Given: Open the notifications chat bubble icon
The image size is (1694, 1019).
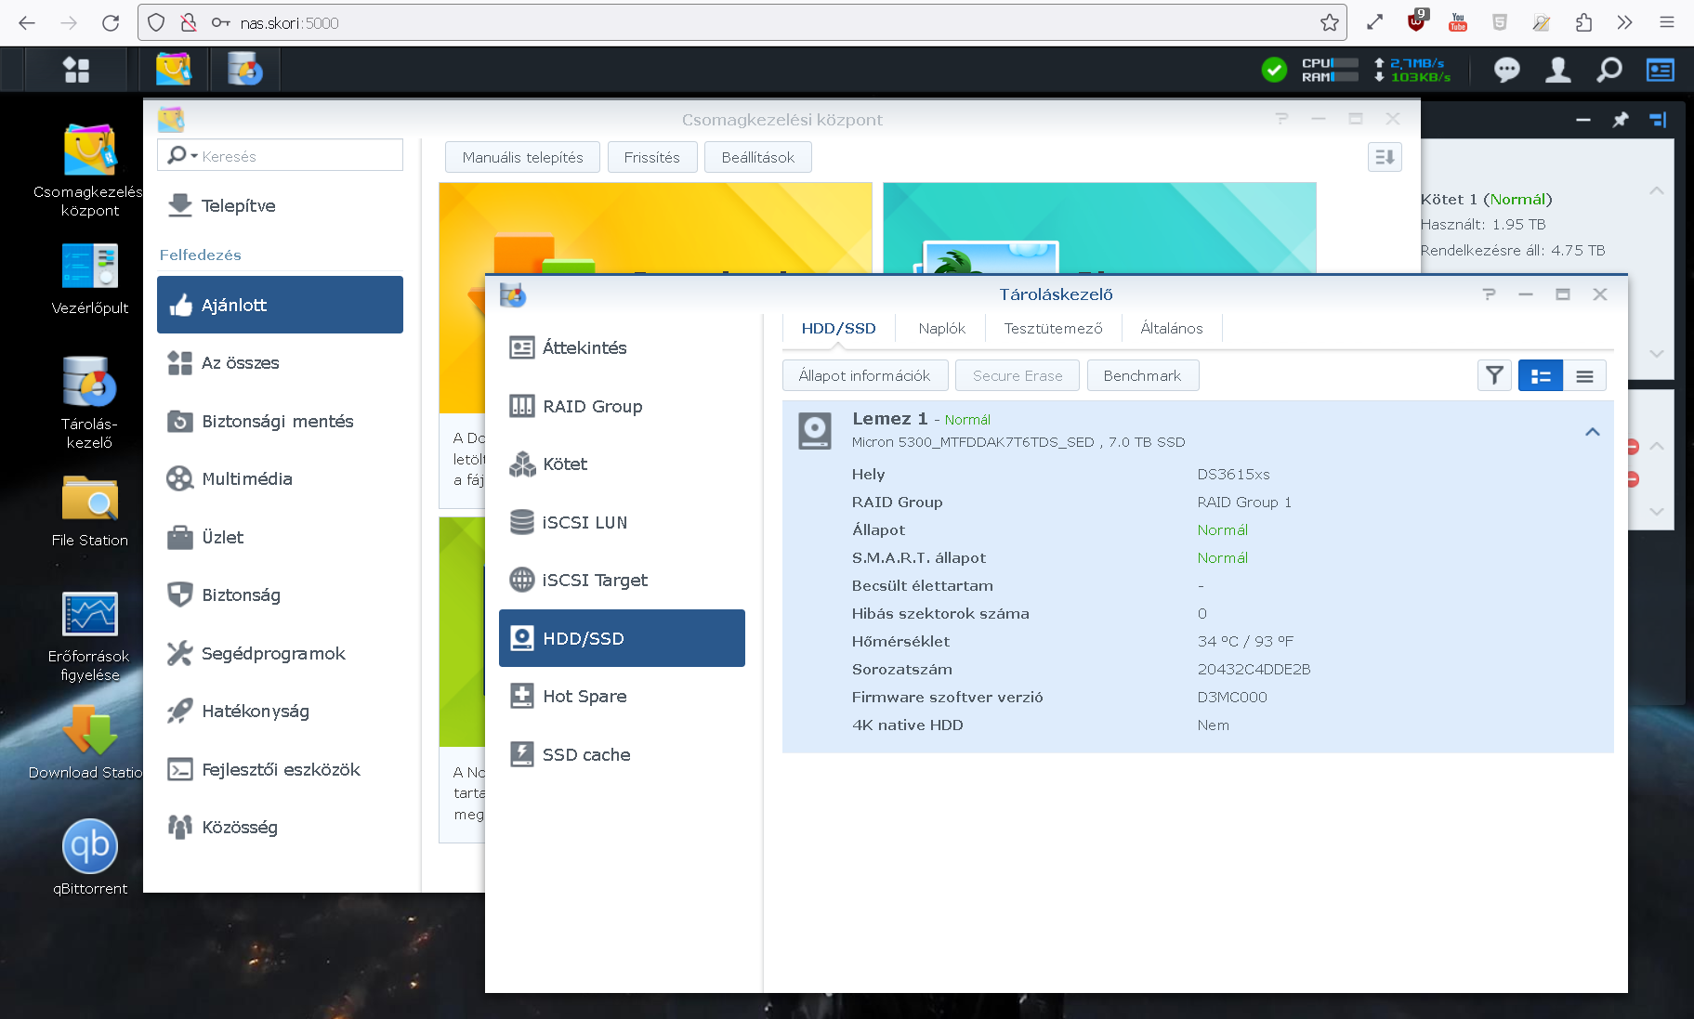Looking at the screenshot, I should pos(1506,70).
